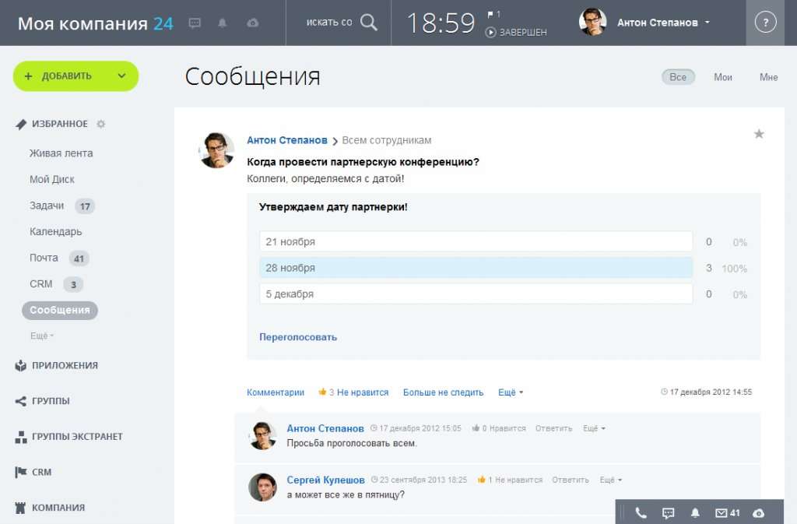This screenshot has width=797, height=524.
Task: Open the chat messages icon in header
Action: [x=195, y=23]
